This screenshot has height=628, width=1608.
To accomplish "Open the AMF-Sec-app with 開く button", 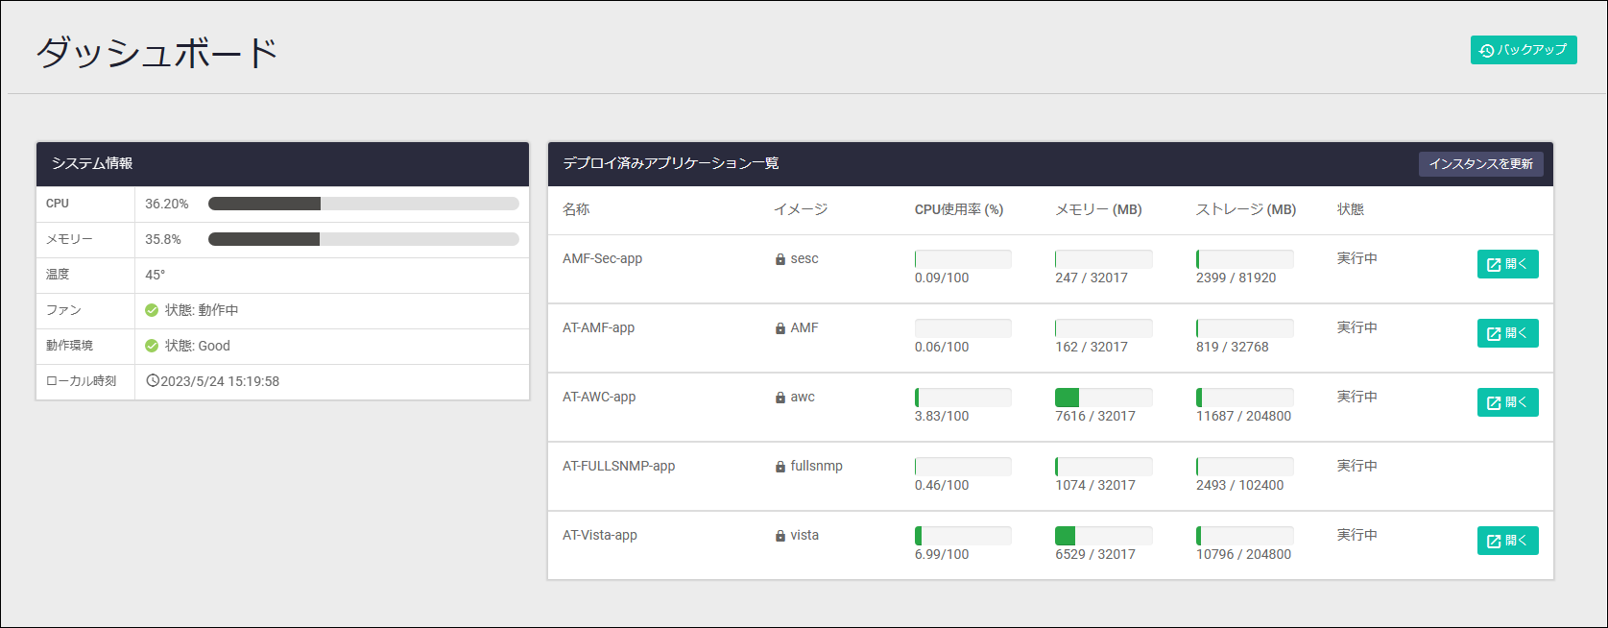I will (1507, 264).
